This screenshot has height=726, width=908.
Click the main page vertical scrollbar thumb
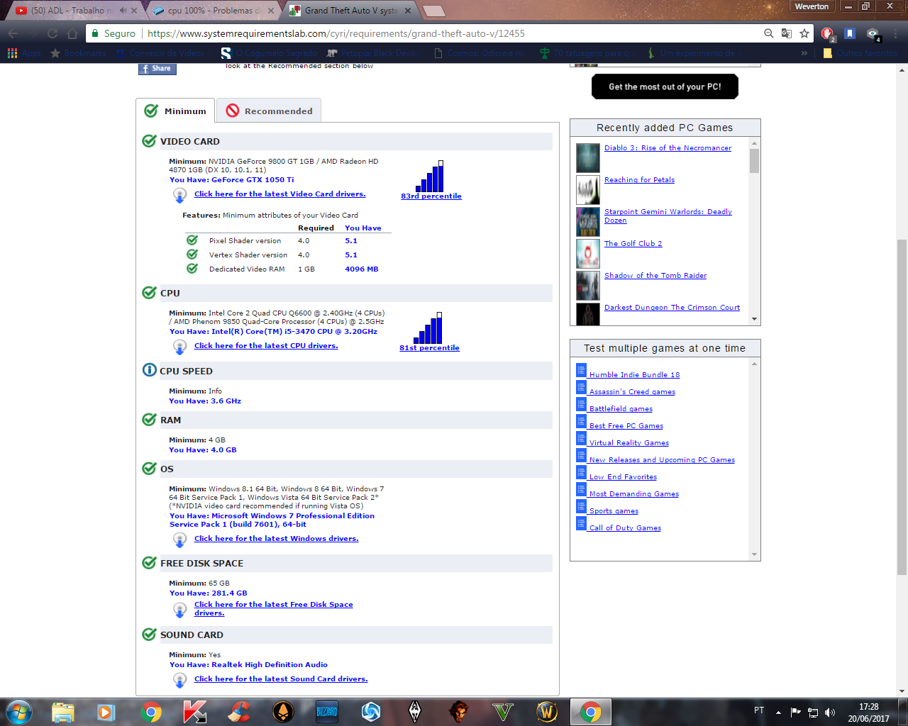[x=902, y=406]
